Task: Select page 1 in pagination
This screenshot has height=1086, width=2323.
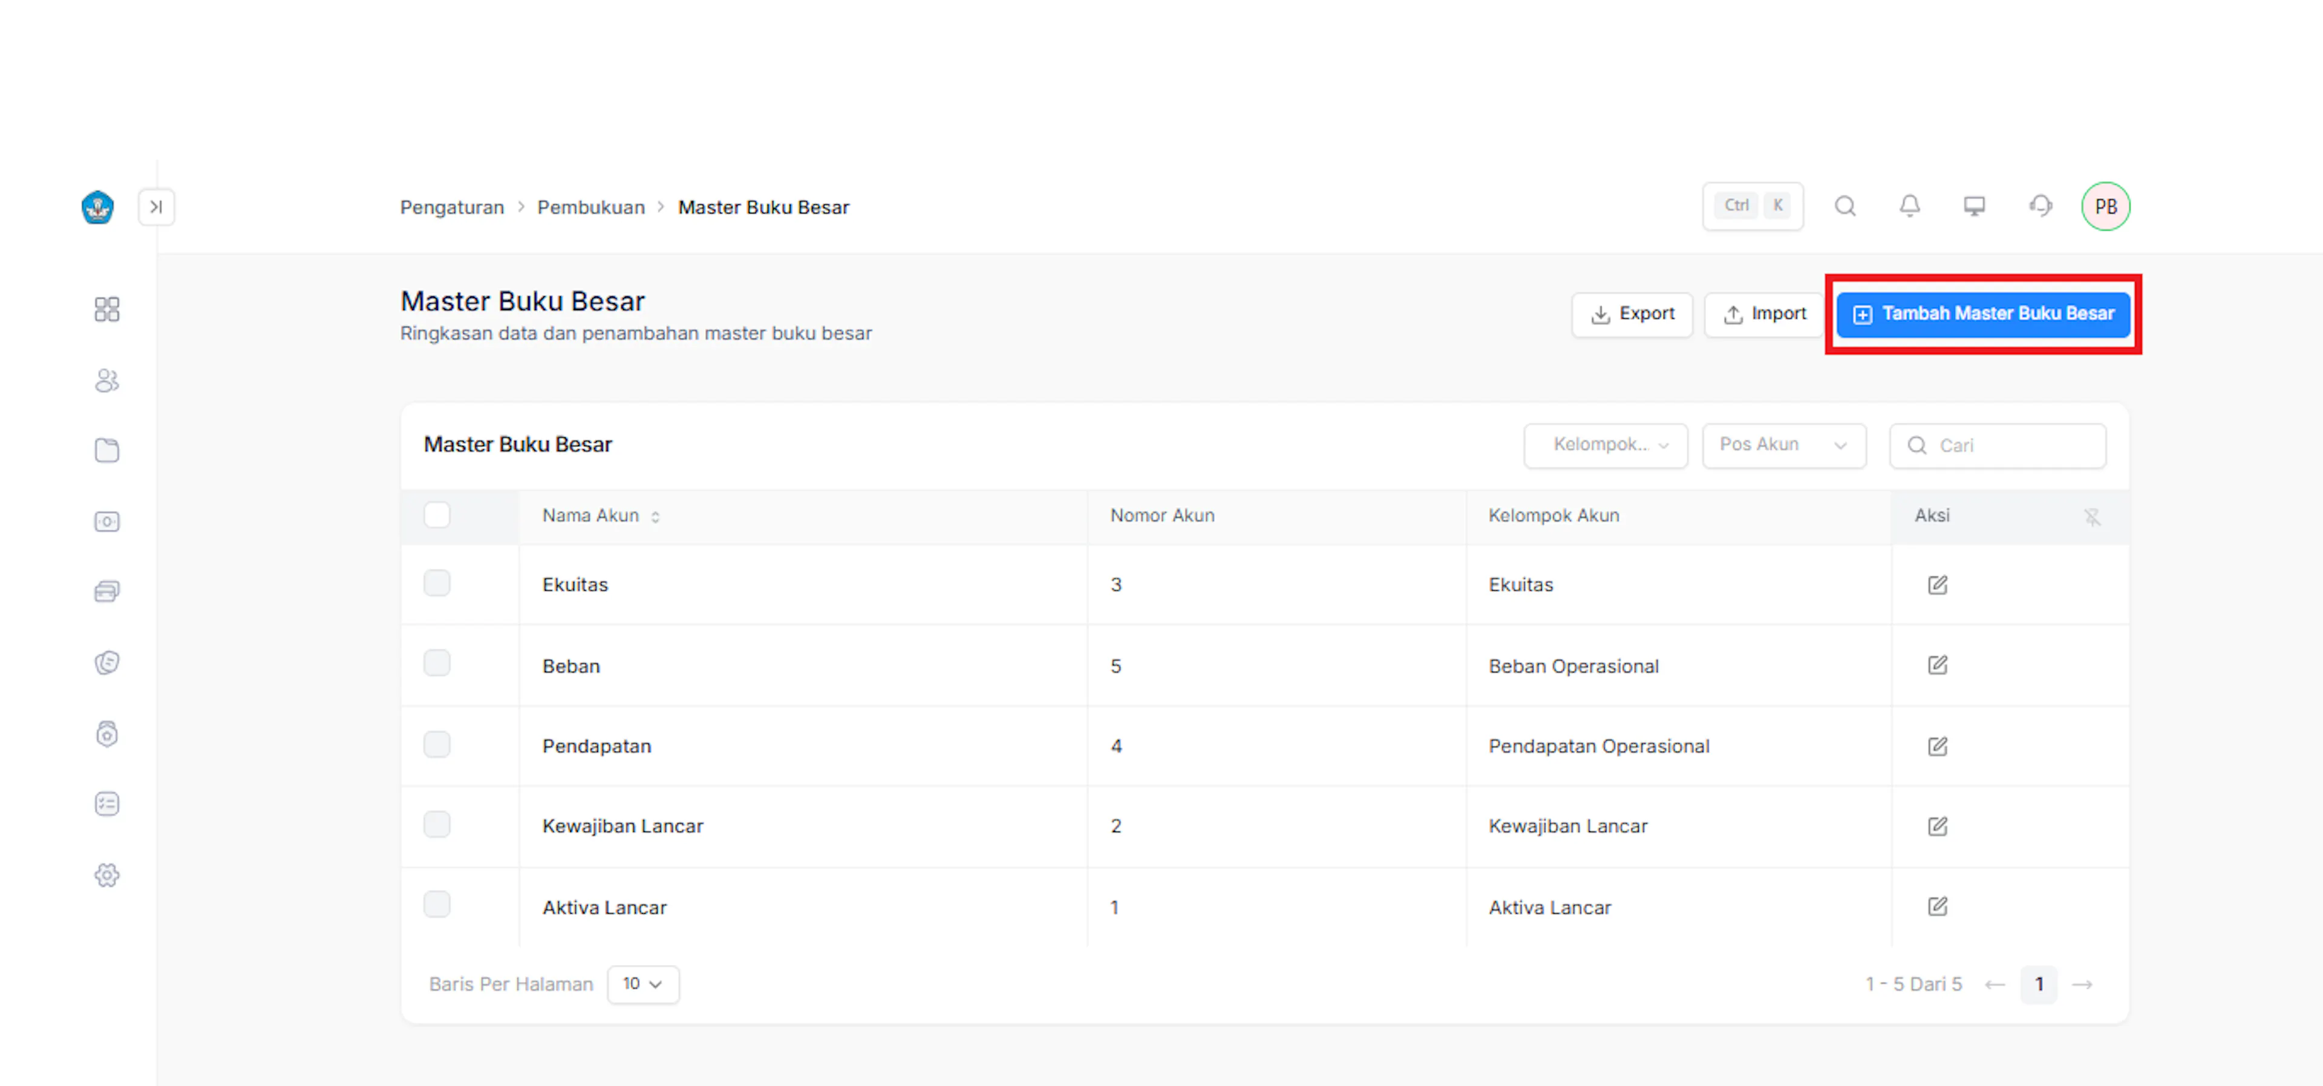Action: 2038,984
